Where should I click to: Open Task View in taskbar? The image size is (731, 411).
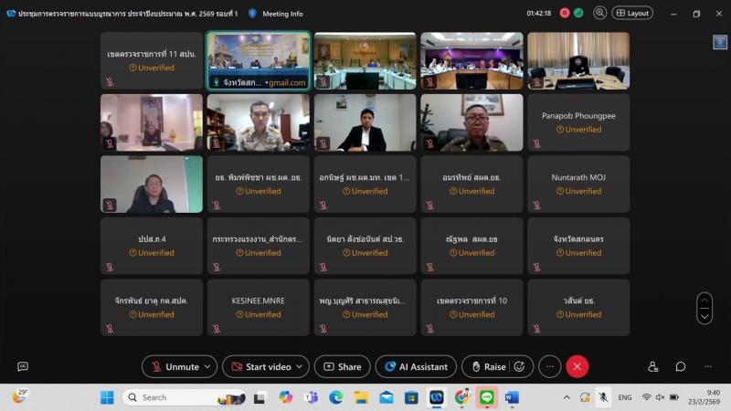tap(260, 397)
